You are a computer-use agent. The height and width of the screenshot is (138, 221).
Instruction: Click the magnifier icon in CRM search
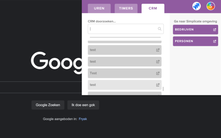[160, 29]
